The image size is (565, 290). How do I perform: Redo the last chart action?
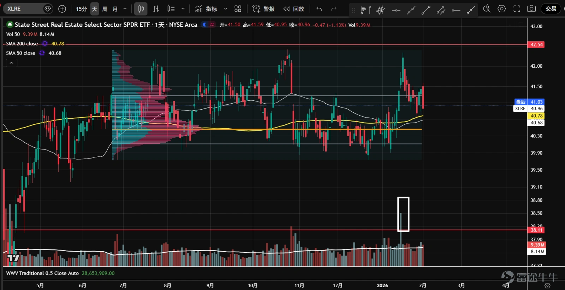point(334,9)
